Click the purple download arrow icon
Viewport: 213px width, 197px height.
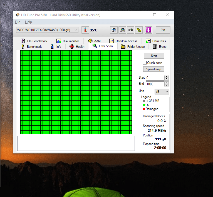148,30
